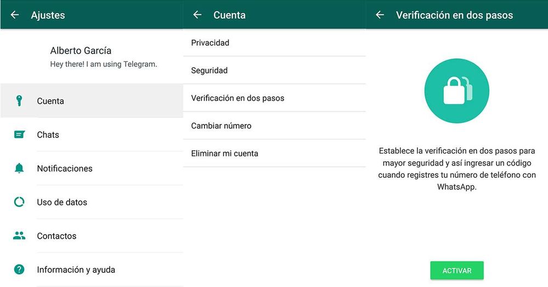Go back from Verificación en dos pasos
Screen dimensions: 548x287
(380, 15)
